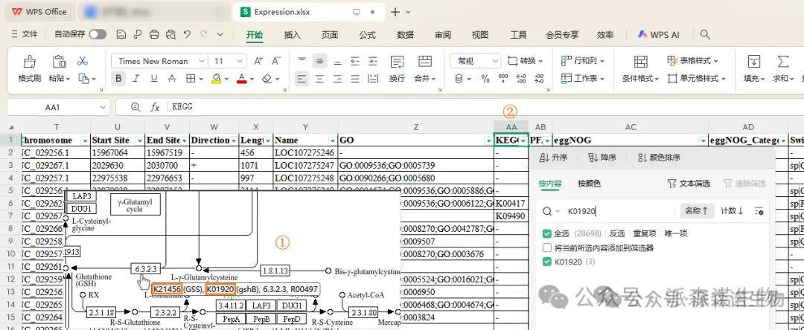The height and width of the screenshot is (330, 804).
Task: Expand the number format (常规) dropdown
Action: pyautogui.click(x=495, y=61)
